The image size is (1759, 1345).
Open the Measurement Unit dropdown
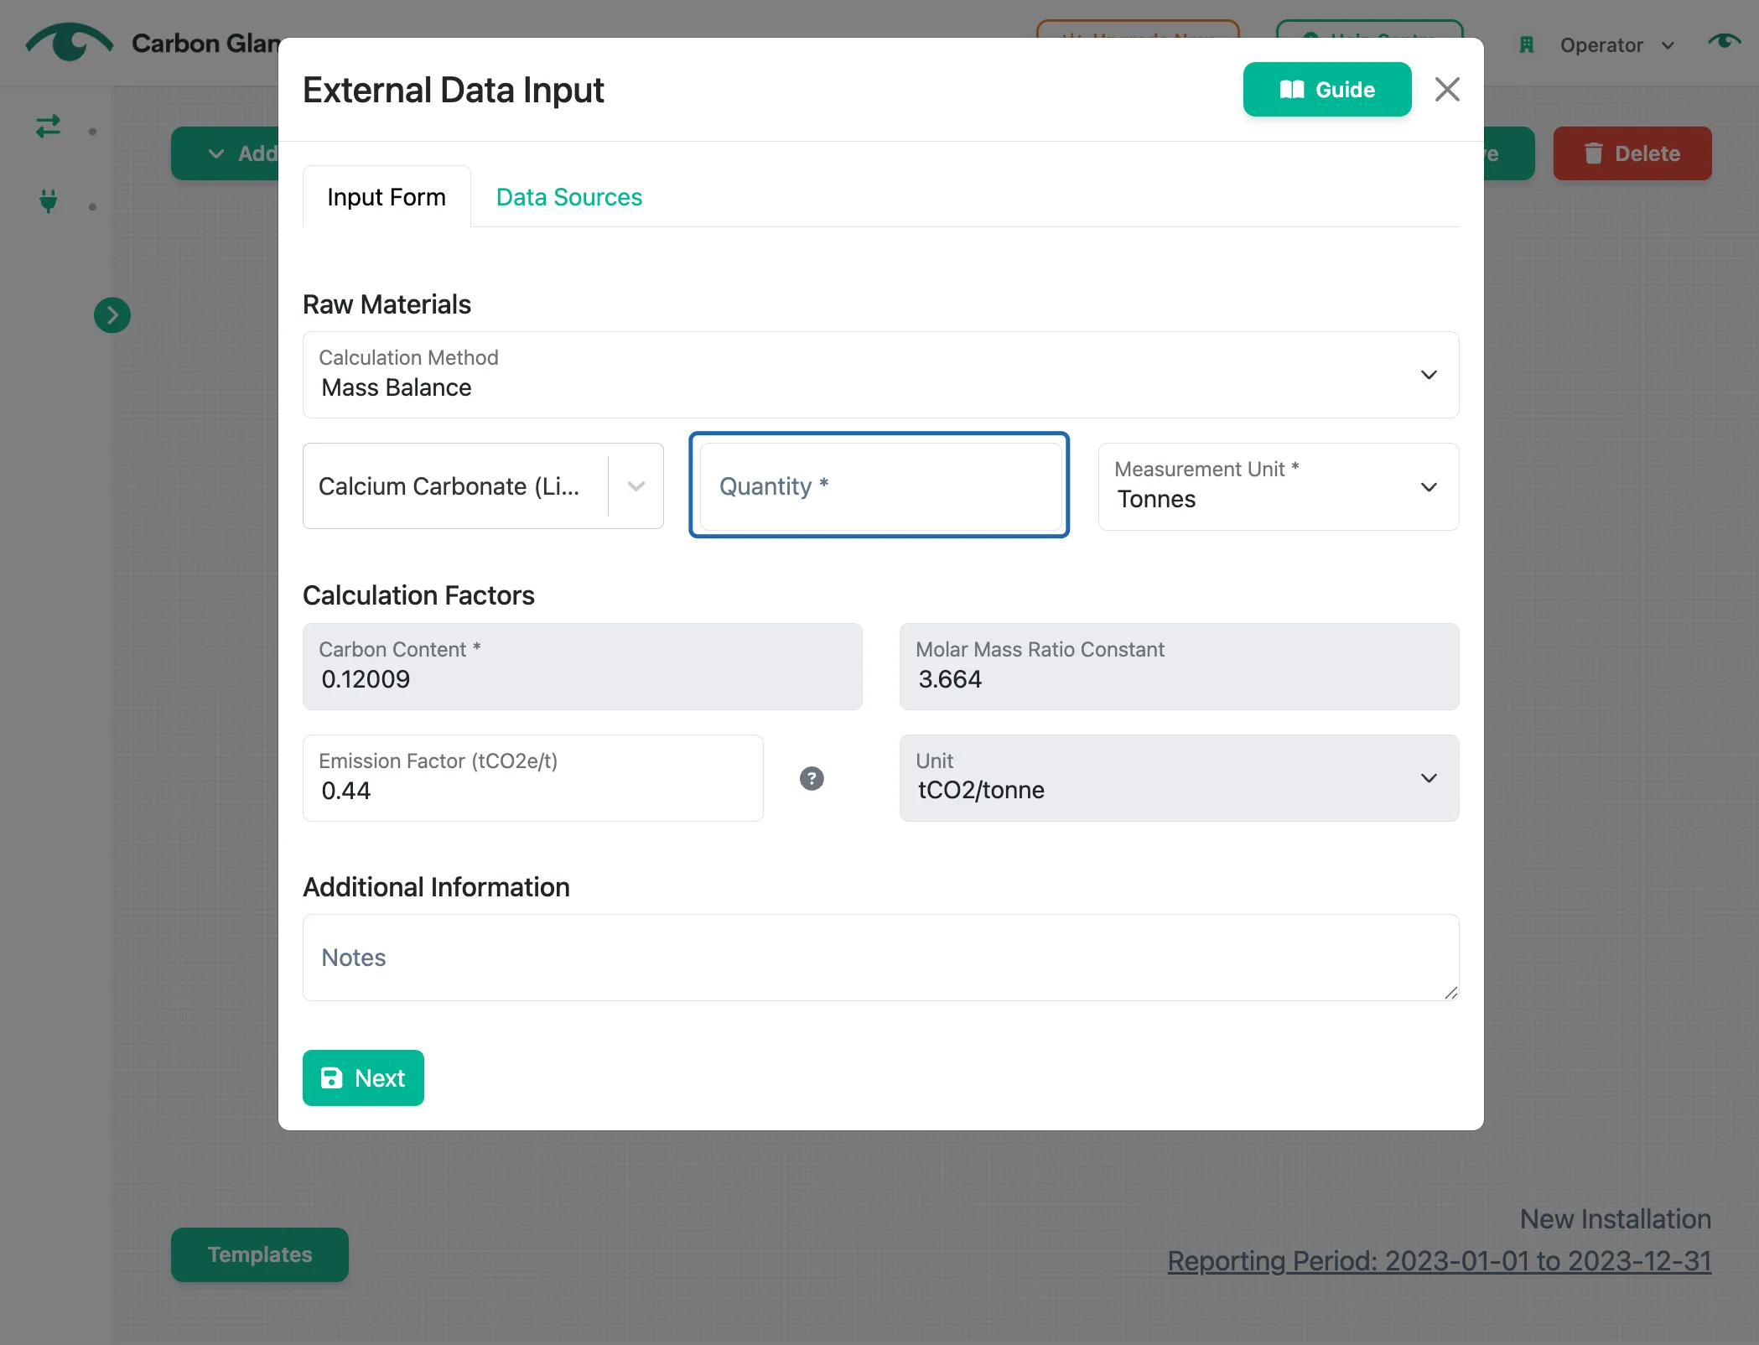pyautogui.click(x=1279, y=486)
